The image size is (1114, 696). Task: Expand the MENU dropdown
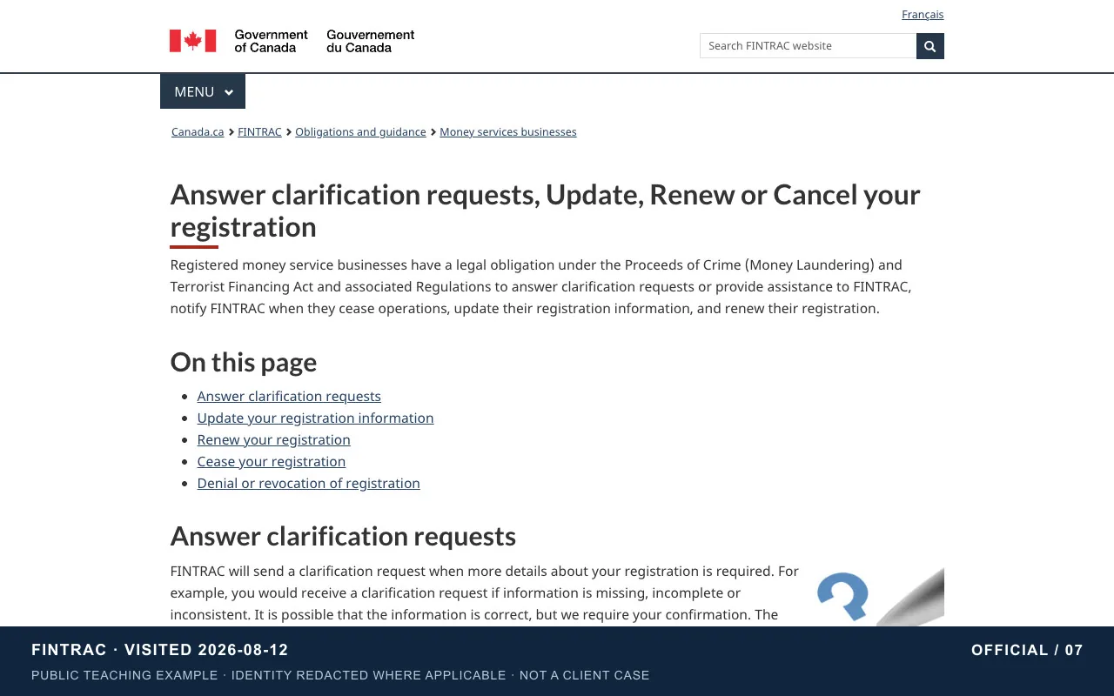tap(203, 91)
